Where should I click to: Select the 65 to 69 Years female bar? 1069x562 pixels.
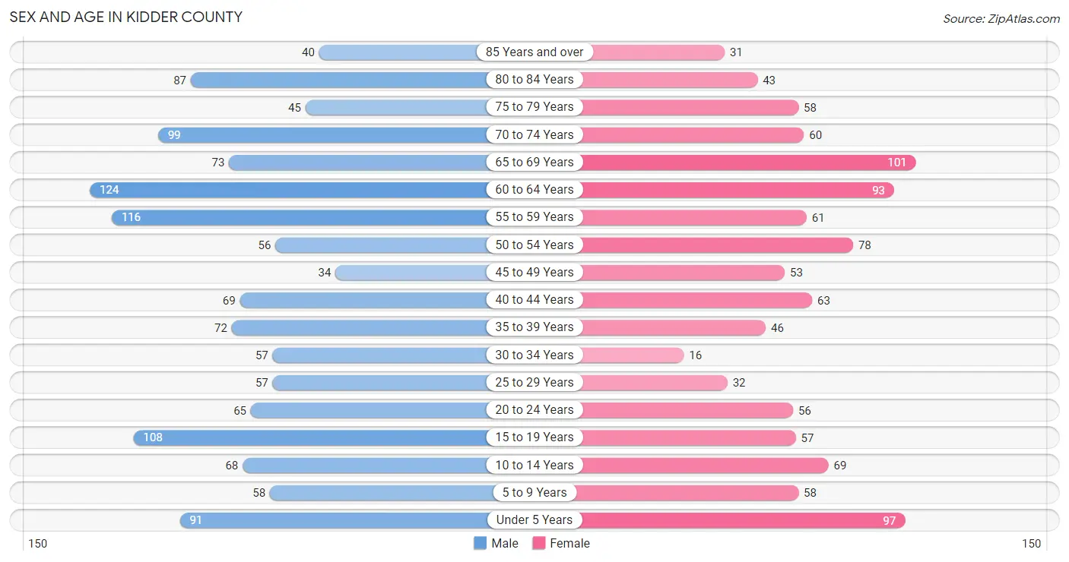(749, 163)
